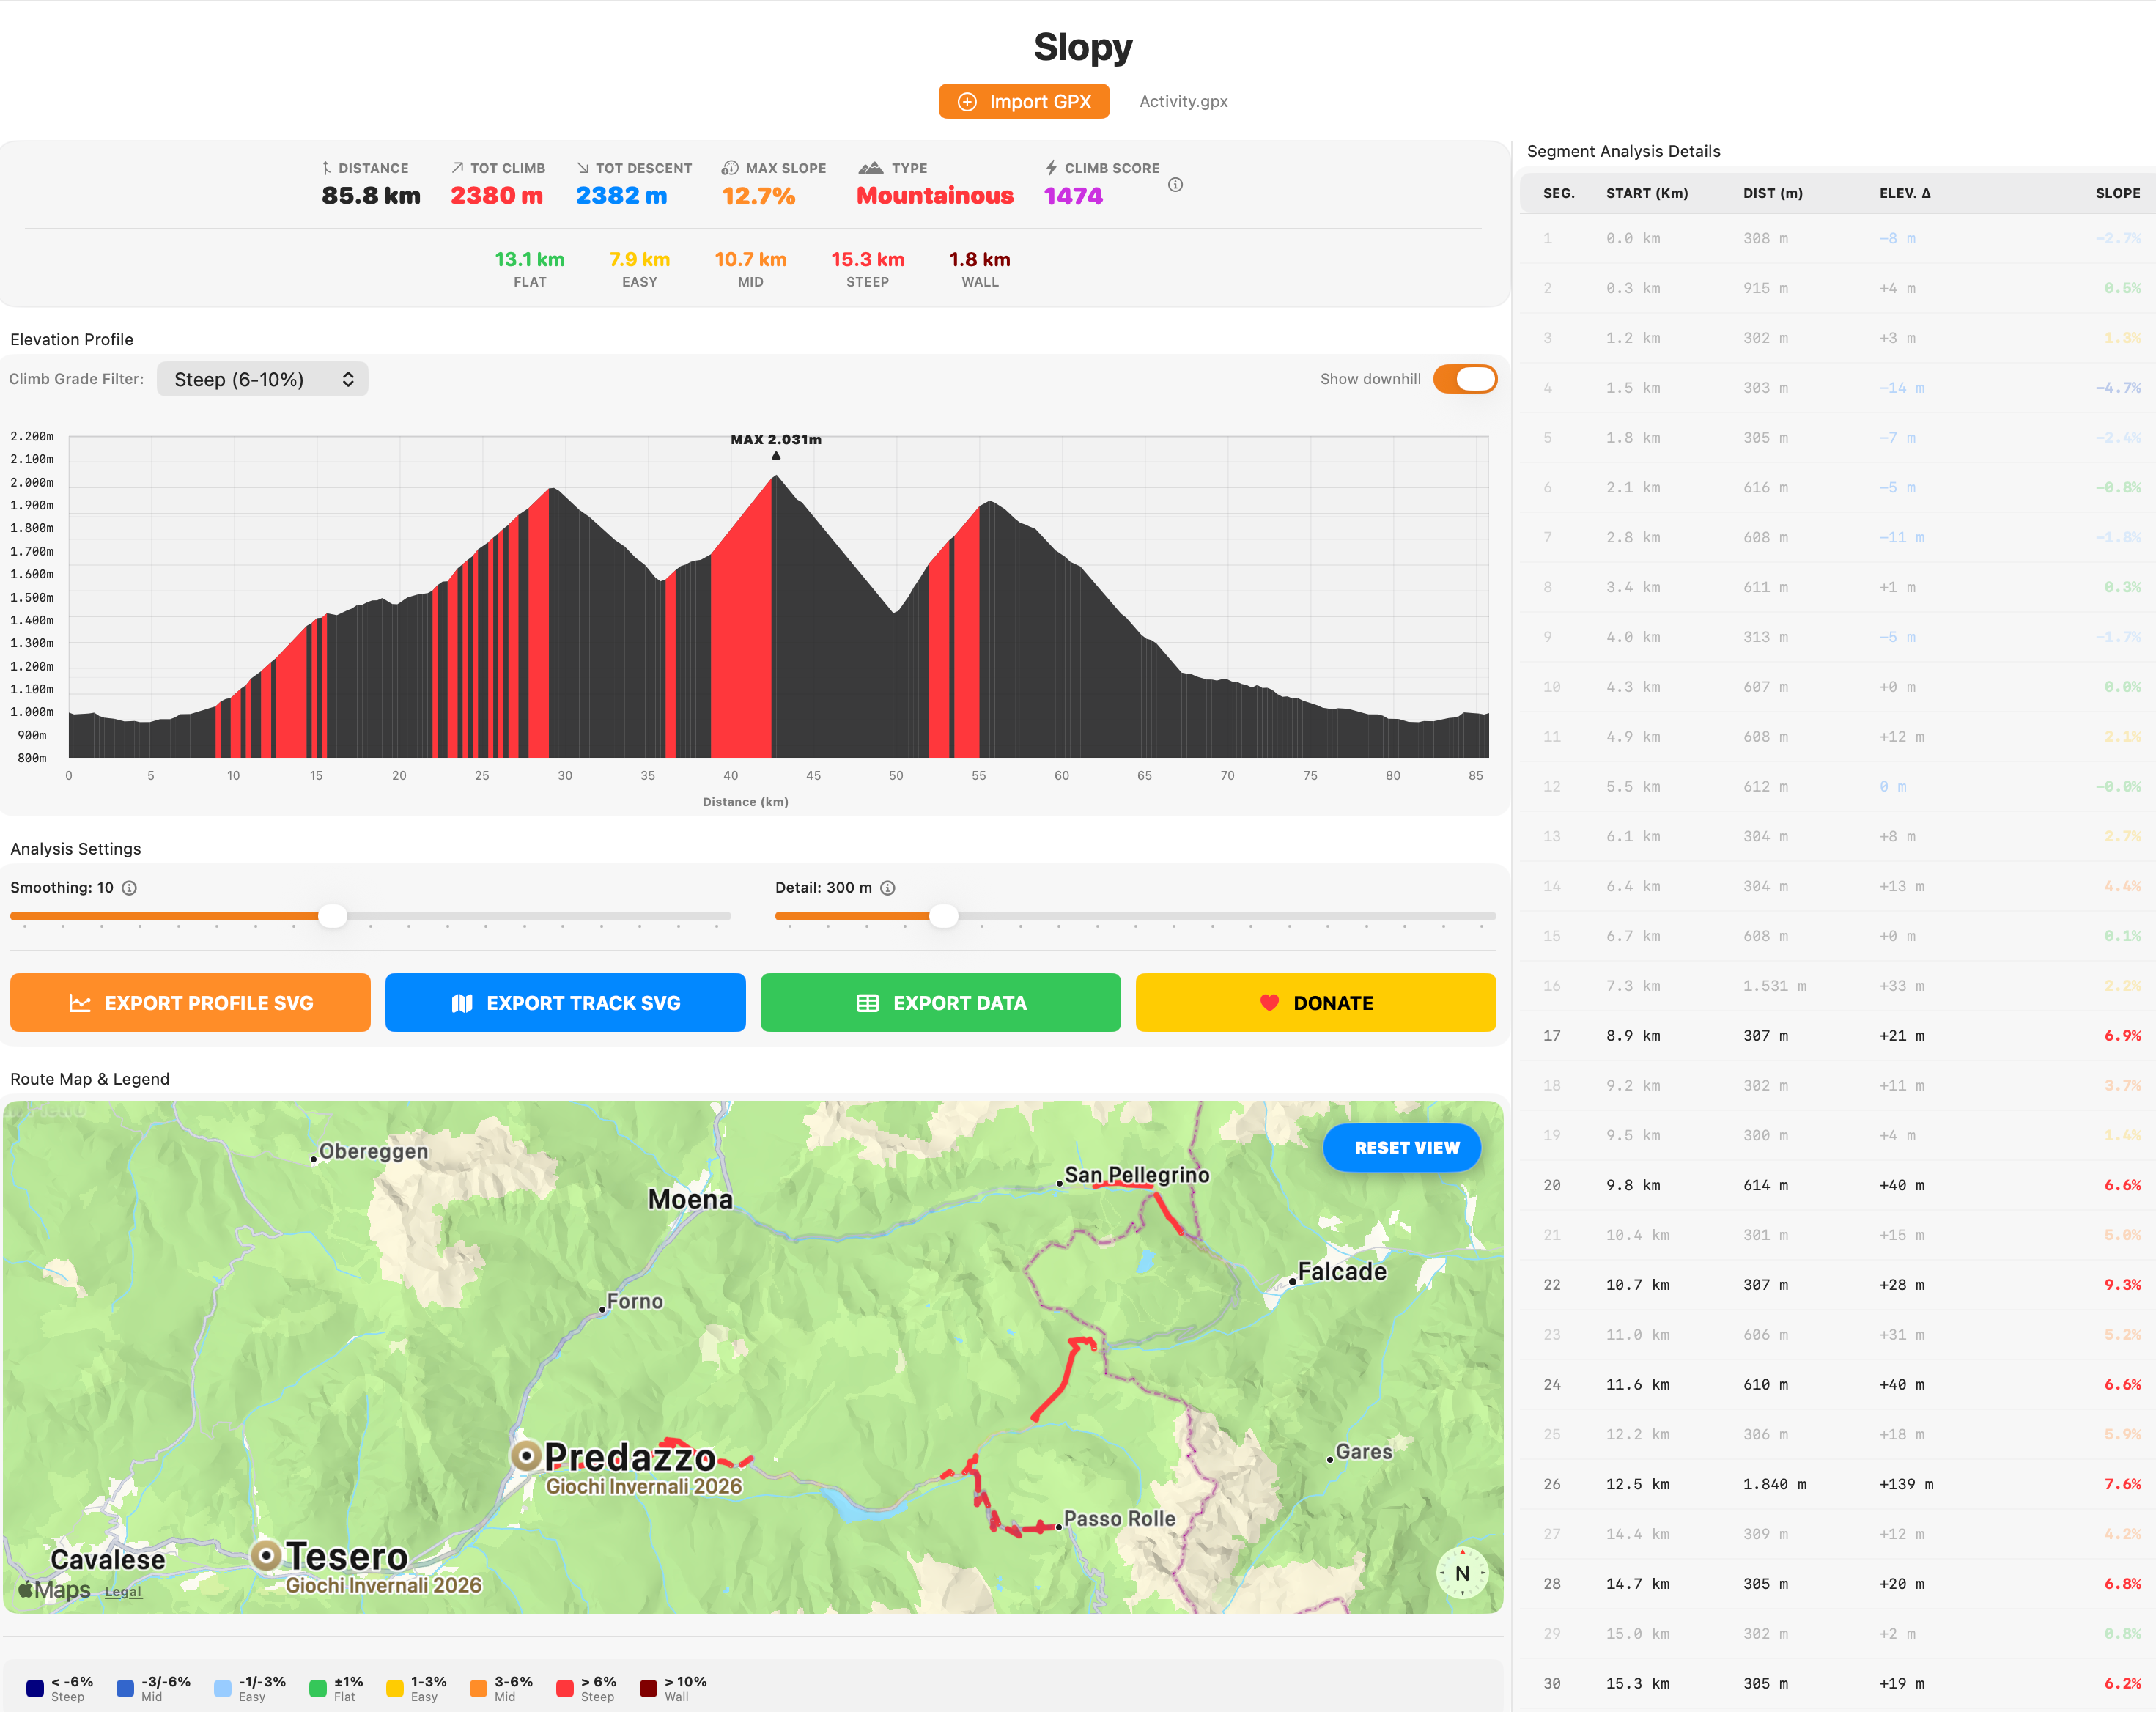Click the map icon on Export Track SVG
Viewport: 2156px width, 1712px height.
click(x=462, y=1003)
